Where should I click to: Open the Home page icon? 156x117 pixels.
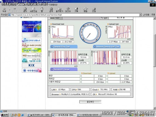coord(42,10)
